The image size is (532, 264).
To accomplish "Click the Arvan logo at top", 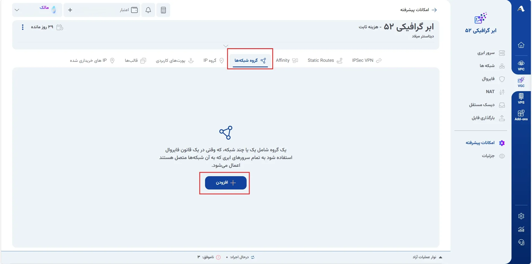I will pos(521,9).
